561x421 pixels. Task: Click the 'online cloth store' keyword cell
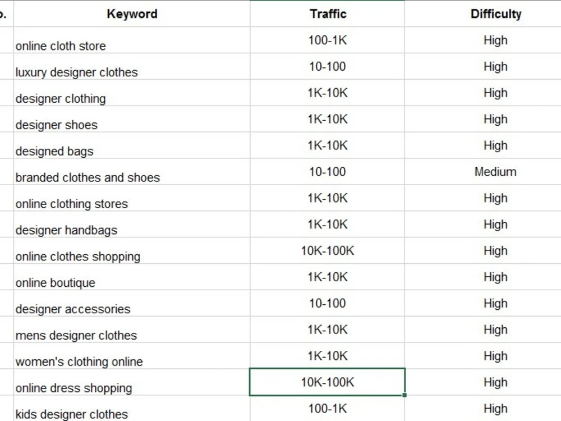(132, 40)
